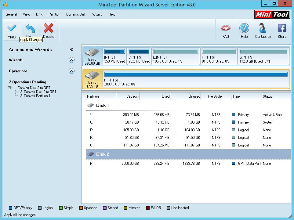This screenshot has height=220, width=294.
Task: Open the General menu
Action: coord(11,14)
